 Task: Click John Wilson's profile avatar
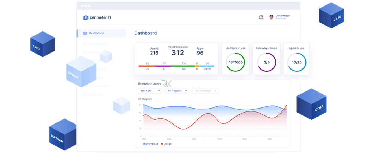271,17
